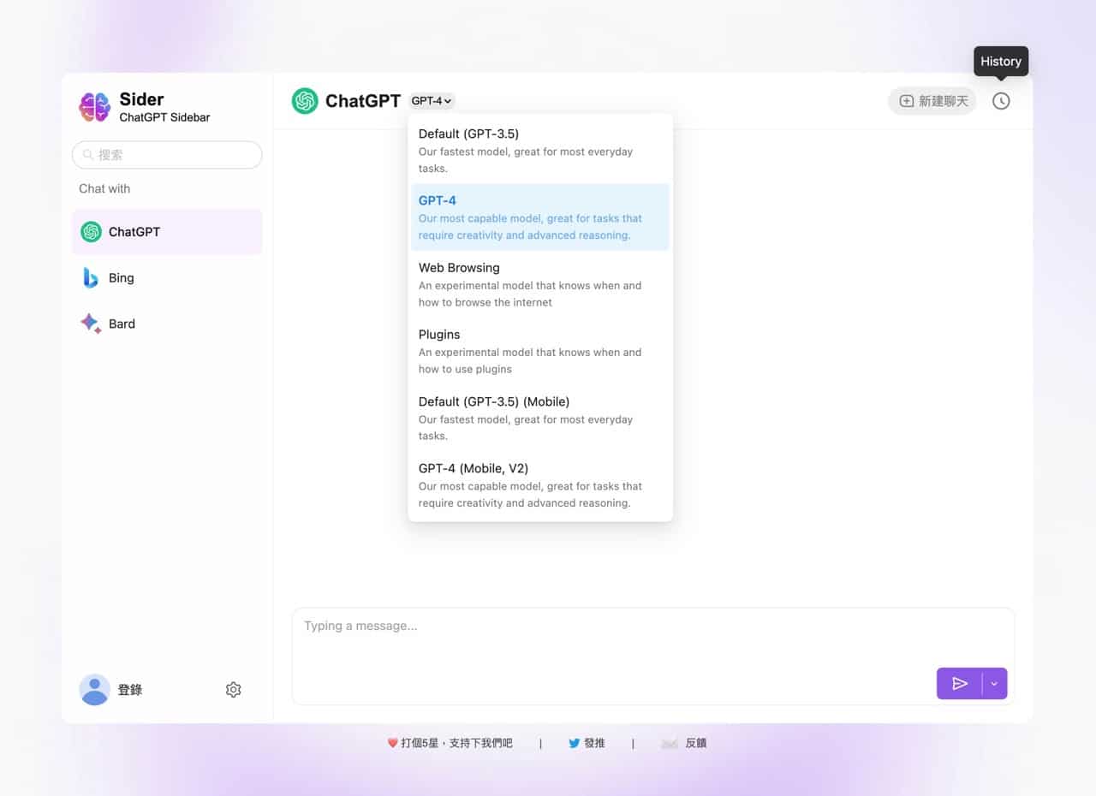Viewport: 1096px width, 796px height.
Task: Collapse the GPT-4 model dropdown
Action: (x=432, y=101)
